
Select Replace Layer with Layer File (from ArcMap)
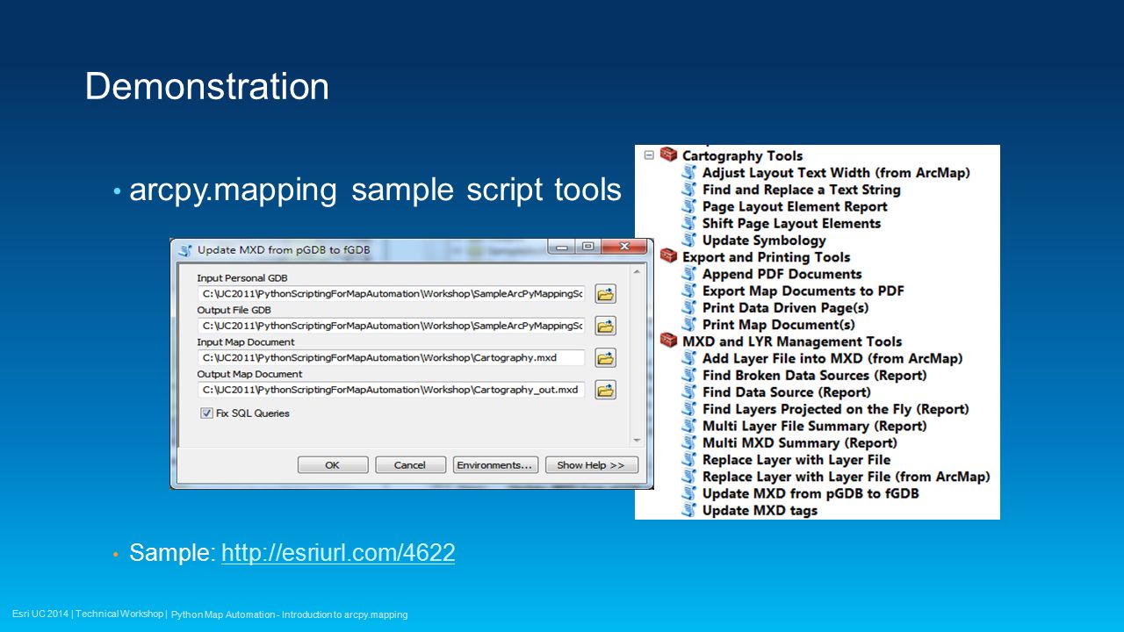pos(846,477)
